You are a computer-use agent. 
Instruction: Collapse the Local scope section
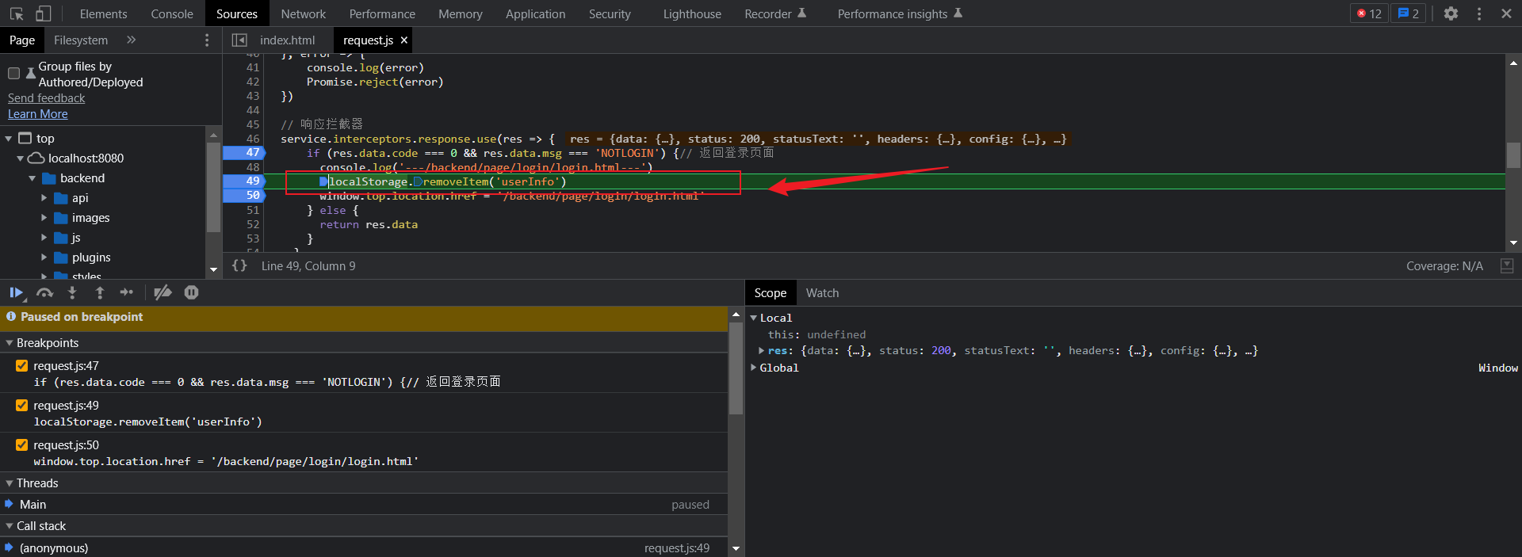tap(754, 318)
